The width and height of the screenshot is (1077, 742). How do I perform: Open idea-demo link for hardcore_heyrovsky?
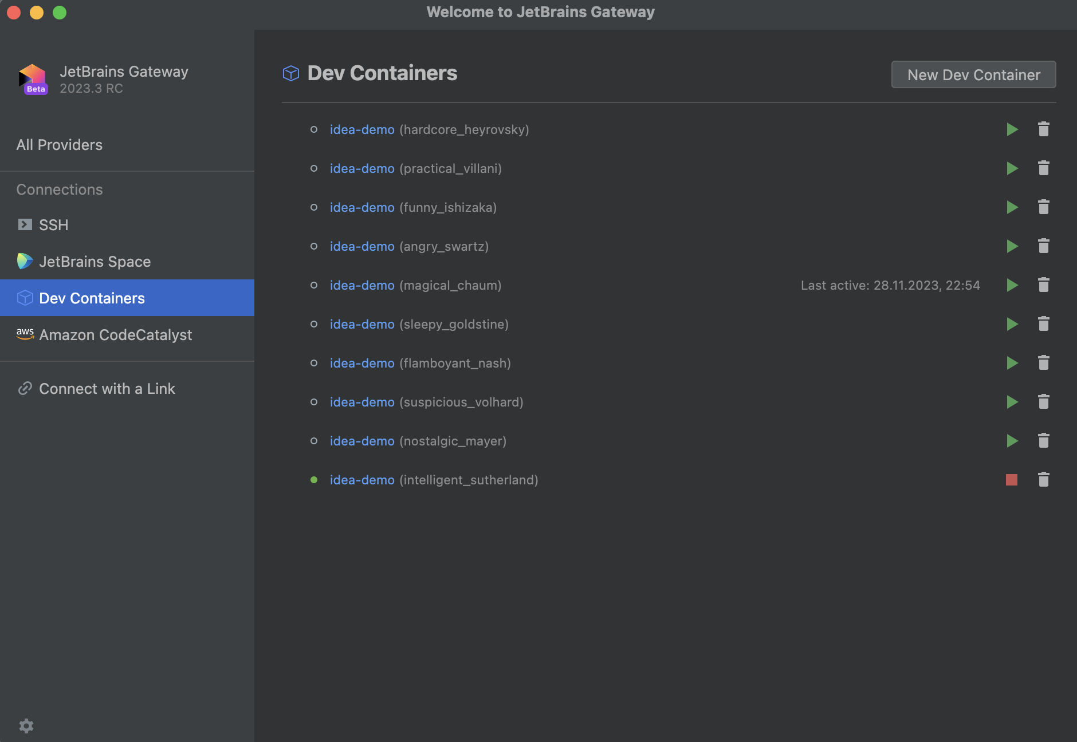(362, 129)
